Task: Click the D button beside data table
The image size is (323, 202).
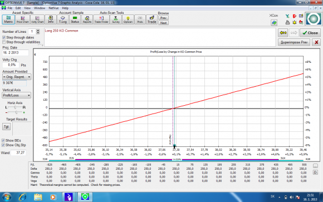Action: 315,172
